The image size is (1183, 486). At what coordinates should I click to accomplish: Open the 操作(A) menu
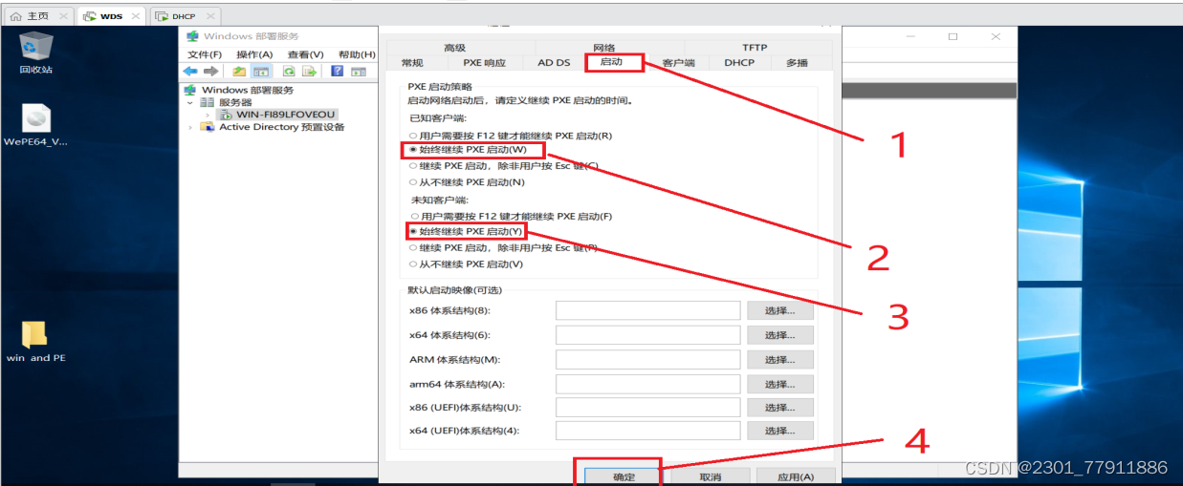tap(254, 54)
